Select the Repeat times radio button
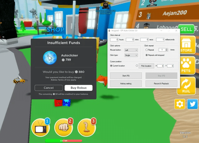The image size is (199, 143). pos(146,50)
